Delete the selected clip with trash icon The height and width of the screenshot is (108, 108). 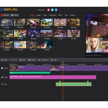[32, 60]
